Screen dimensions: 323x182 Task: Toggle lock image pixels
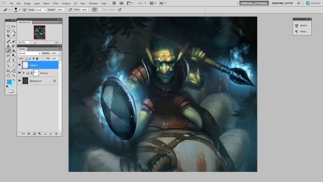[30, 58]
